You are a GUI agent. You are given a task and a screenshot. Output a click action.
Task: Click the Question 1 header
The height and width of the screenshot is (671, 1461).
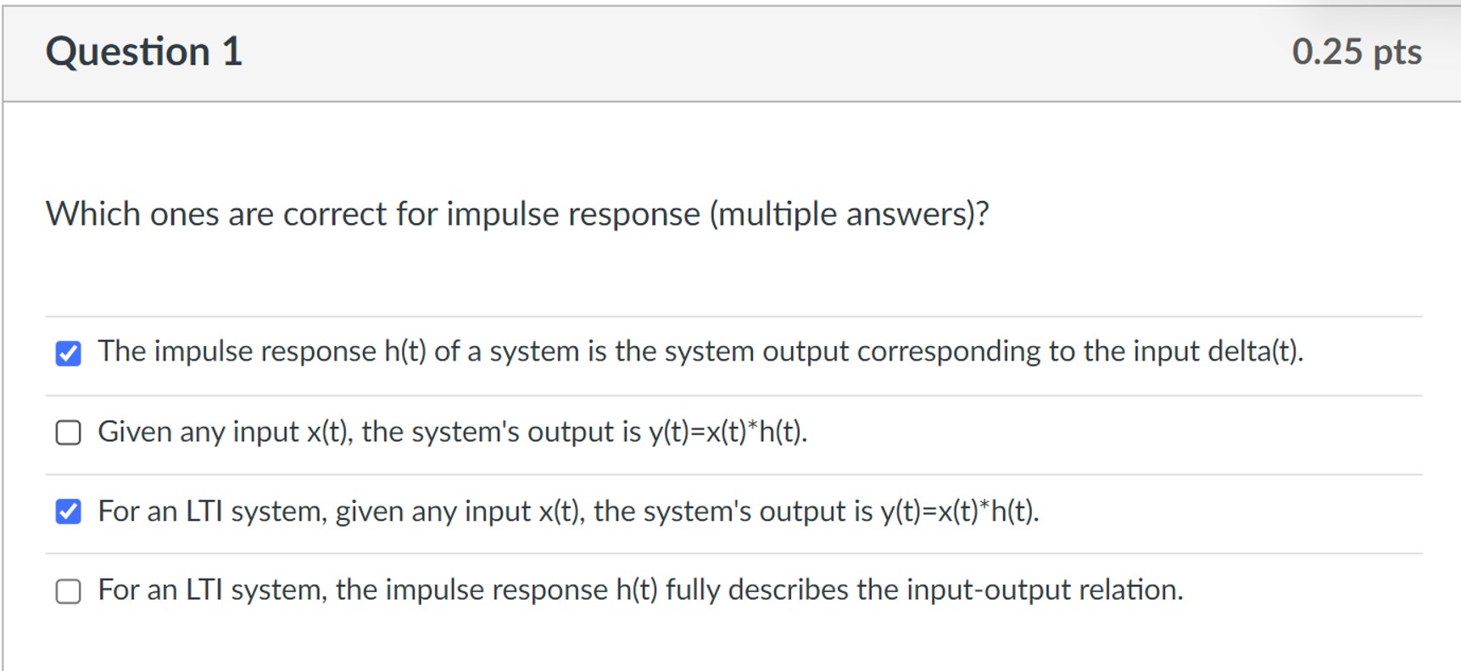[x=145, y=52]
